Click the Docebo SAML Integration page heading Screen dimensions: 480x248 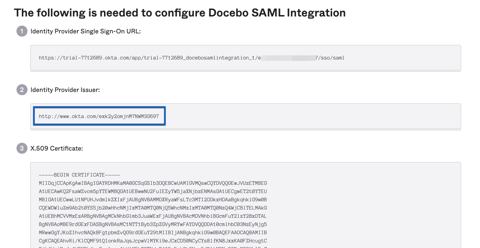click(180, 12)
